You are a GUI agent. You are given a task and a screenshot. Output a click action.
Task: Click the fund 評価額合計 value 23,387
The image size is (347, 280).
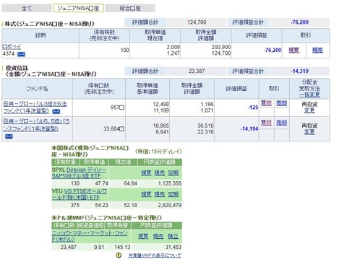197,71
